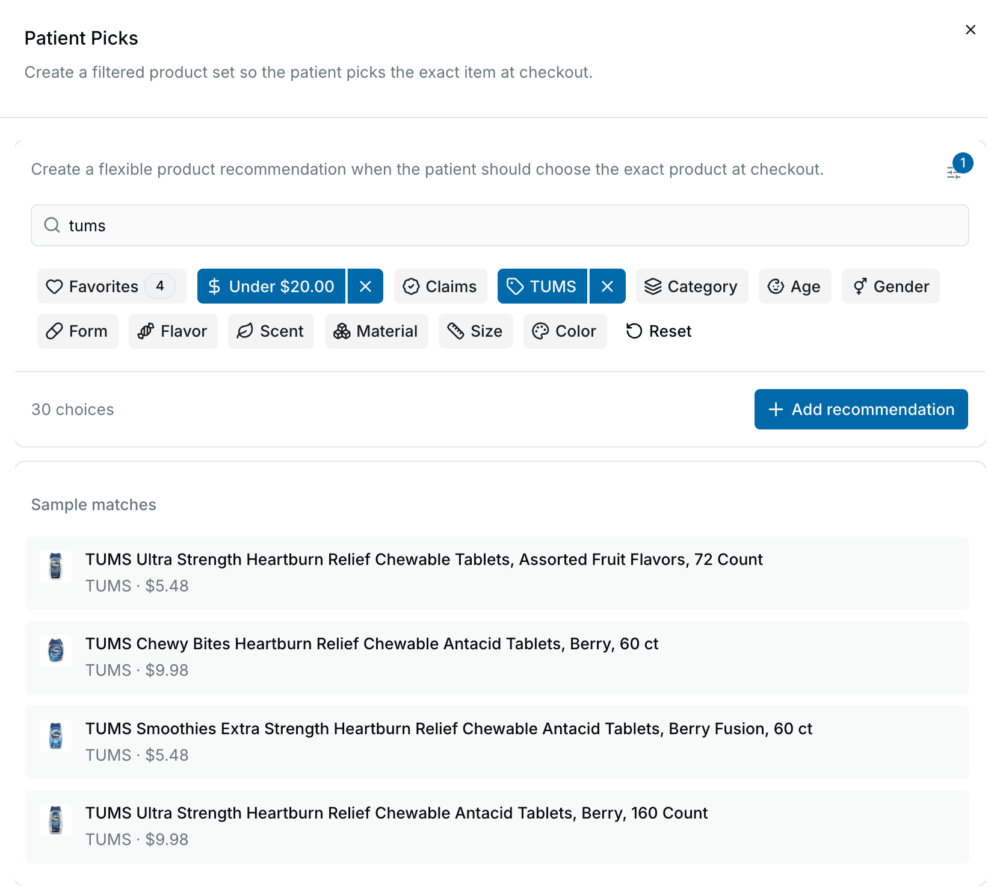Click the Patient Picks title
988x889 pixels.
pyautogui.click(x=81, y=38)
